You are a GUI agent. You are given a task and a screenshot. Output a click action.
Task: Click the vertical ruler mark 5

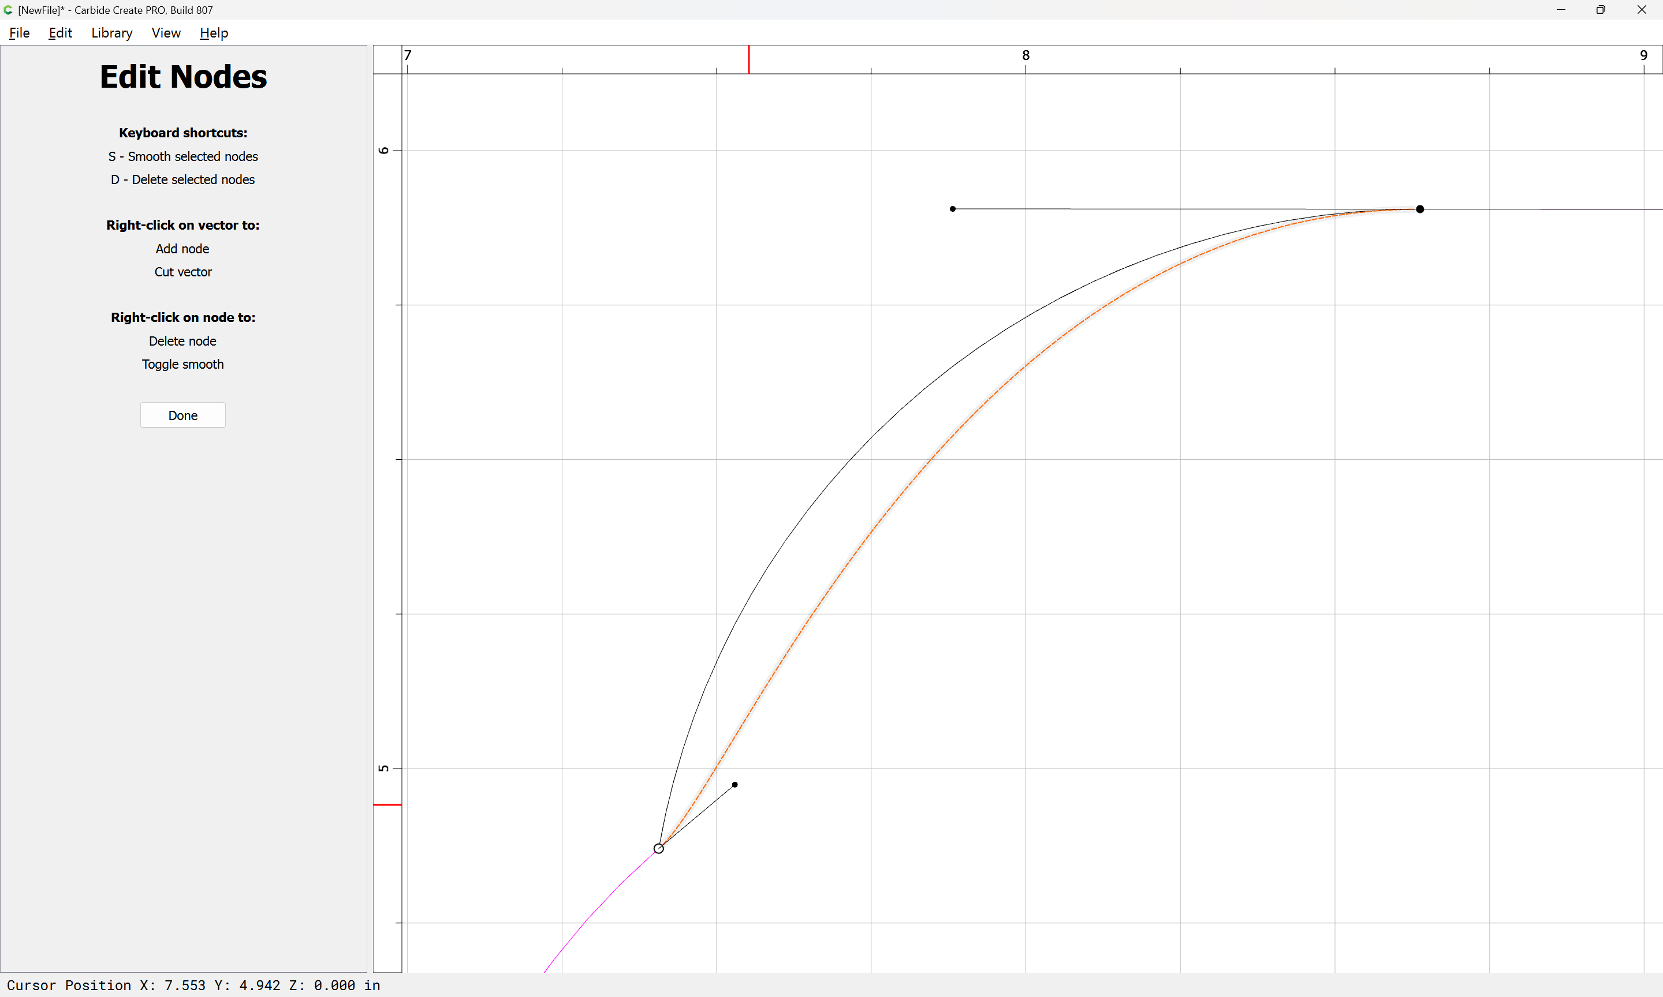click(x=384, y=769)
